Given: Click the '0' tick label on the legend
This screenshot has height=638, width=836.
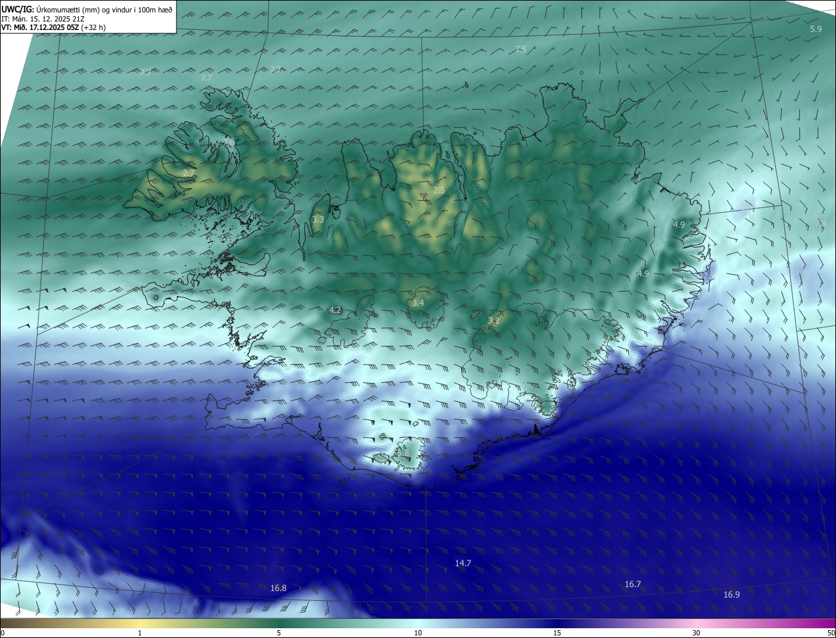Looking at the screenshot, I should point(2,633).
